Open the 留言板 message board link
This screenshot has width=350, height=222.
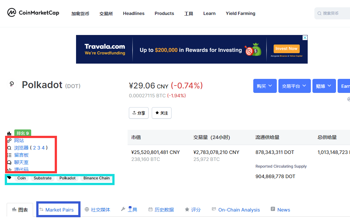21,155
